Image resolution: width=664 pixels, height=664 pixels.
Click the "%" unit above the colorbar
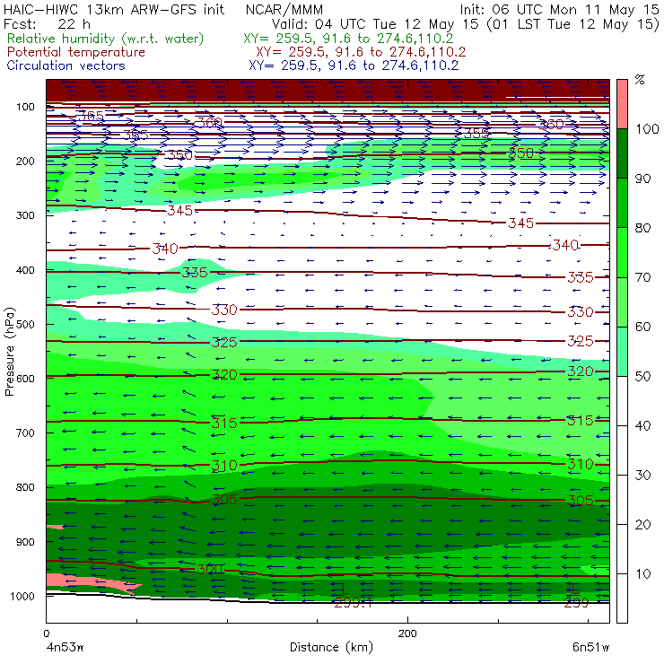coord(640,80)
